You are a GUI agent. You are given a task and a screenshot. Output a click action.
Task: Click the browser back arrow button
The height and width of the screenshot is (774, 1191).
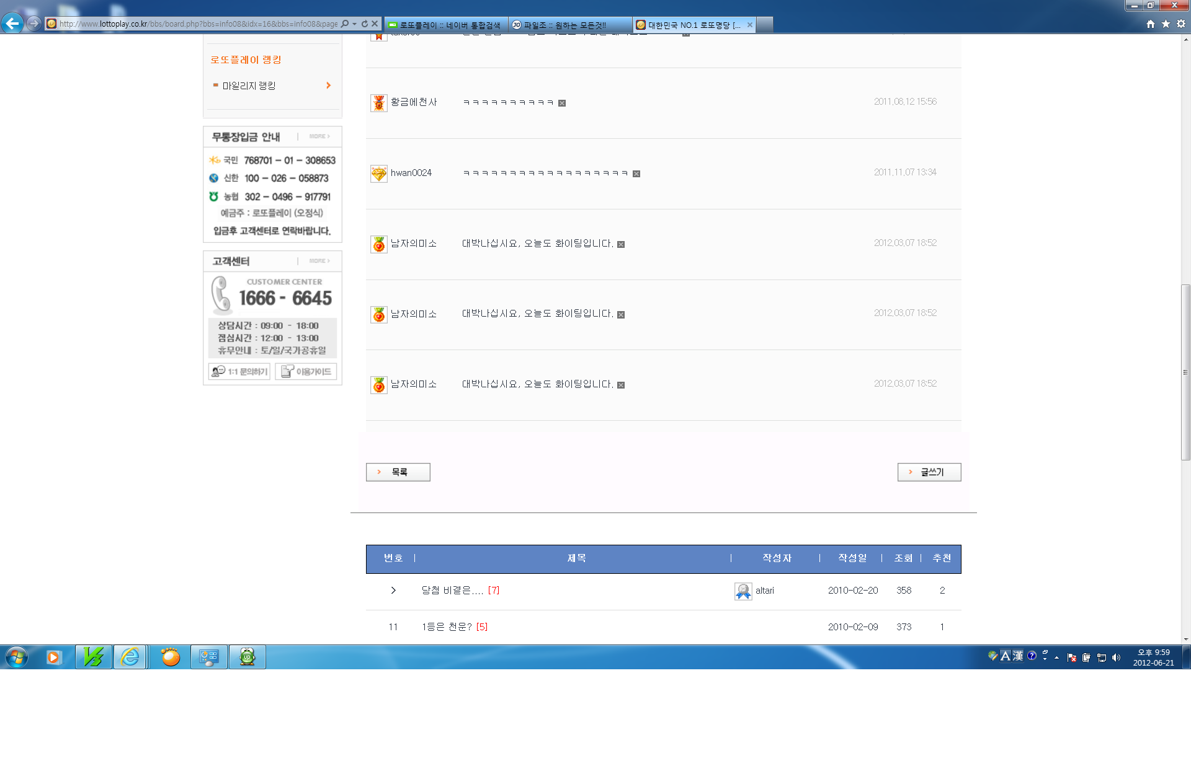(x=12, y=24)
